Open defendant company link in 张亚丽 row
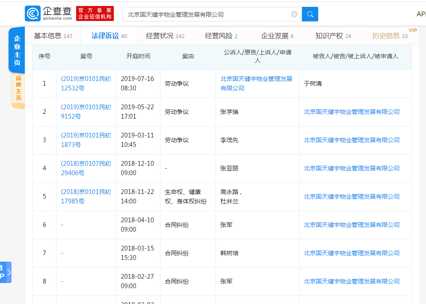 (352, 168)
